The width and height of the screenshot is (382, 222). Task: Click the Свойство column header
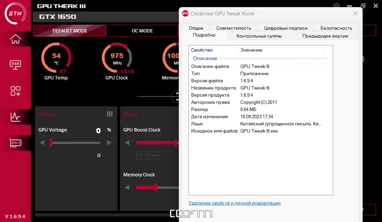(x=213, y=50)
